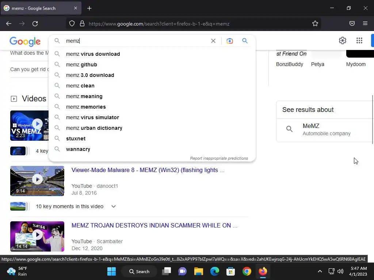
Task: Reload the page with the refresh icon
Action: [35, 24]
